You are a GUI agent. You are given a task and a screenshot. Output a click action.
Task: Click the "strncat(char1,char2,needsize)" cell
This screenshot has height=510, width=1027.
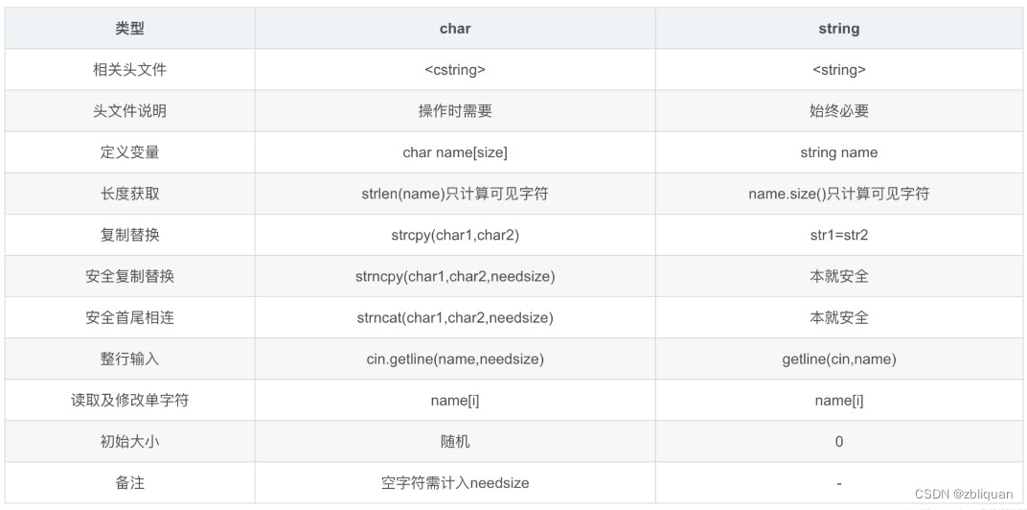[x=455, y=317]
